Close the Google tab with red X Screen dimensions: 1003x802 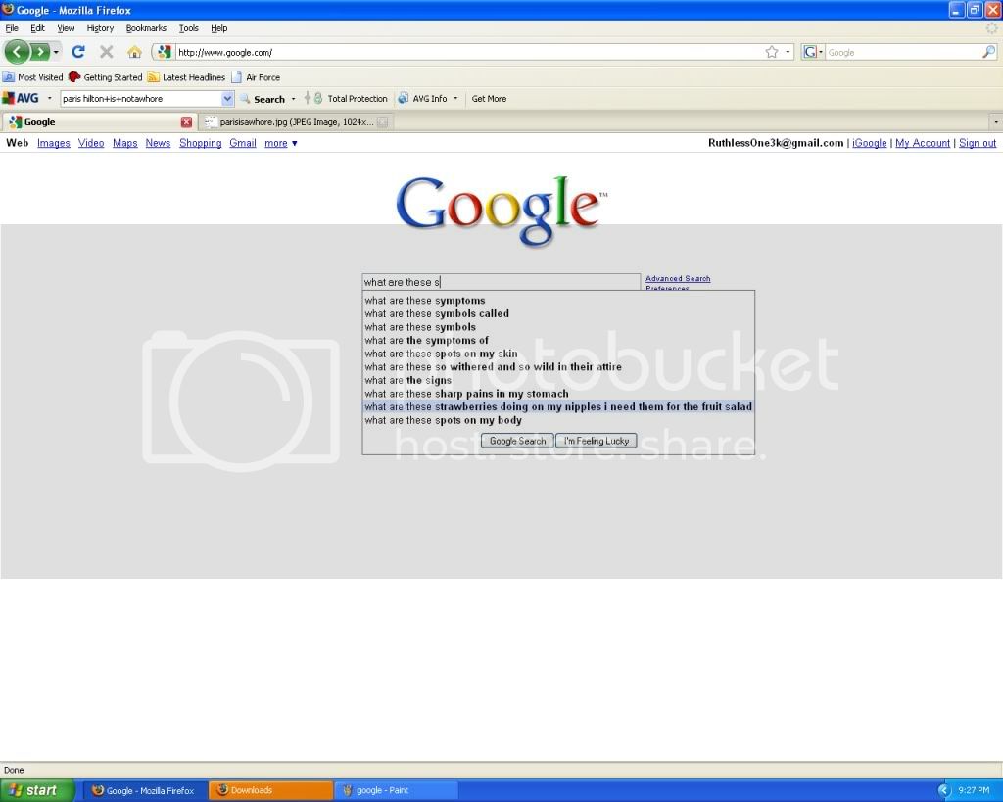[x=186, y=122]
